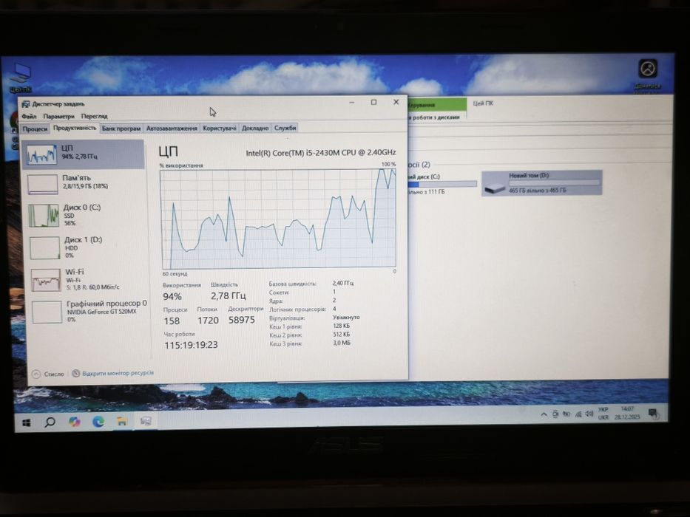Image resolution: width=690 pixels, height=517 pixels.
Task: Maximize the Диспетчер завдань window
Action: click(373, 102)
